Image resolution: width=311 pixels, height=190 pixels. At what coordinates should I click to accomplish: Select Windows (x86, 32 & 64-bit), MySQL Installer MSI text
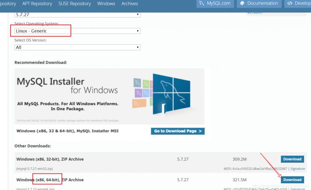(x=67, y=131)
